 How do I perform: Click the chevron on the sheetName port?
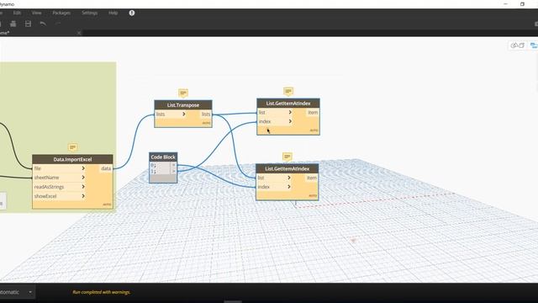[x=83, y=178]
